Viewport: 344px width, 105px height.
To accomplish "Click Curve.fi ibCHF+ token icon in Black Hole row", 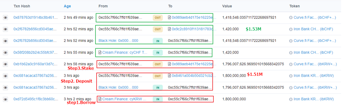I will [291, 41].
